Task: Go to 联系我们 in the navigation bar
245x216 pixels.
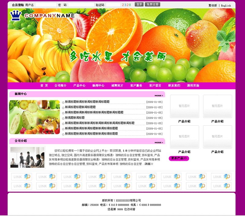Action: pos(174,85)
